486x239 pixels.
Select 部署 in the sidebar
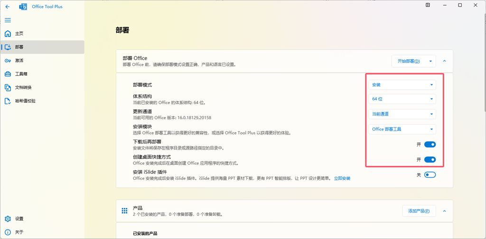[x=42, y=47]
